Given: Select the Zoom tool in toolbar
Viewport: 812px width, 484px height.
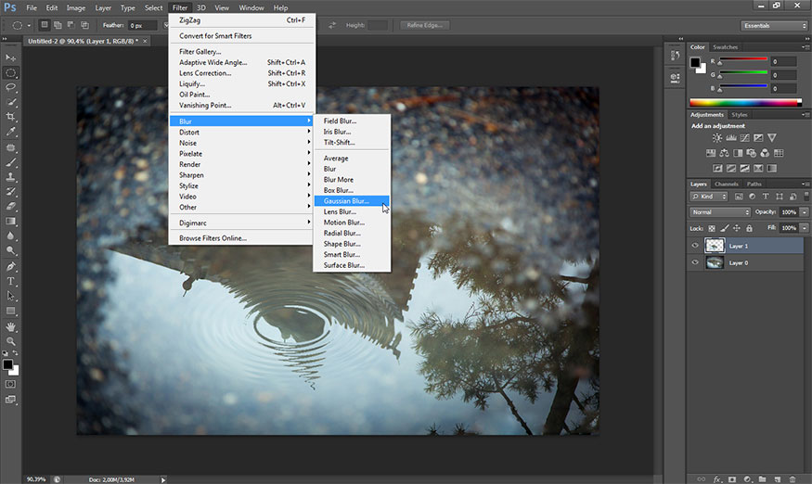Looking at the screenshot, I should point(11,341).
